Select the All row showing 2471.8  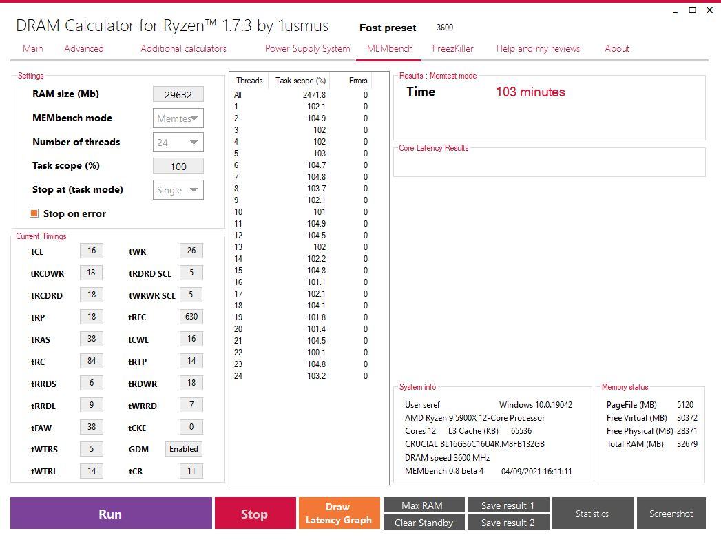point(301,95)
